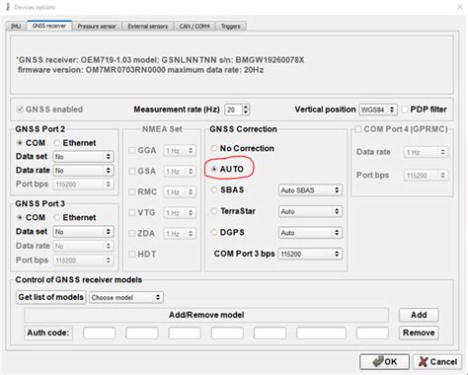
Task: Click the Measurement rate value field
Action: (x=233, y=110)
